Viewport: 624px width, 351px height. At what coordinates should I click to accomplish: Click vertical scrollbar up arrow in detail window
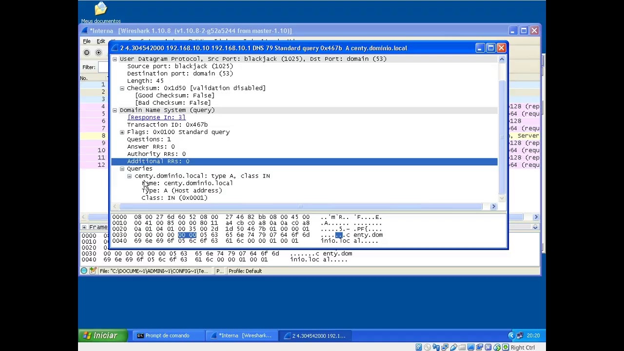(x=502, y=59)
